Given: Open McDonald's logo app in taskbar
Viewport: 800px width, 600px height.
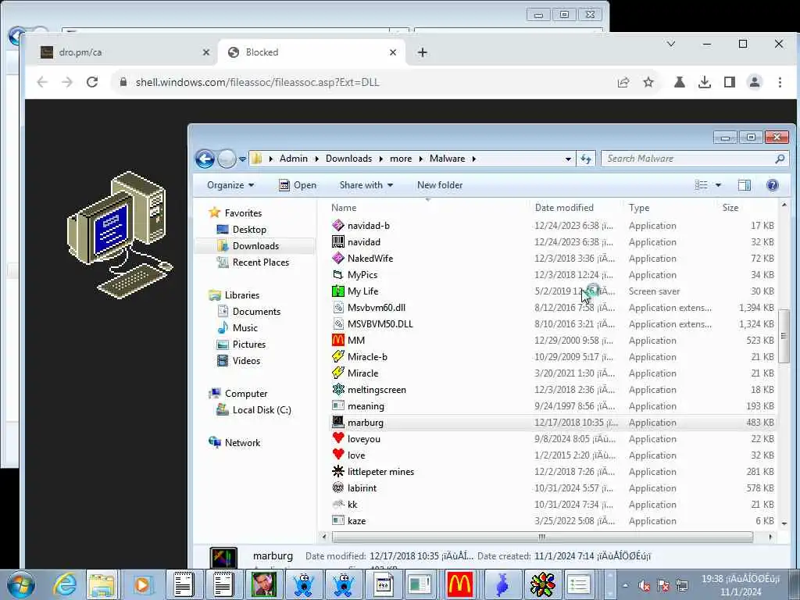Looking at the screenshot, I should (459, 584).
